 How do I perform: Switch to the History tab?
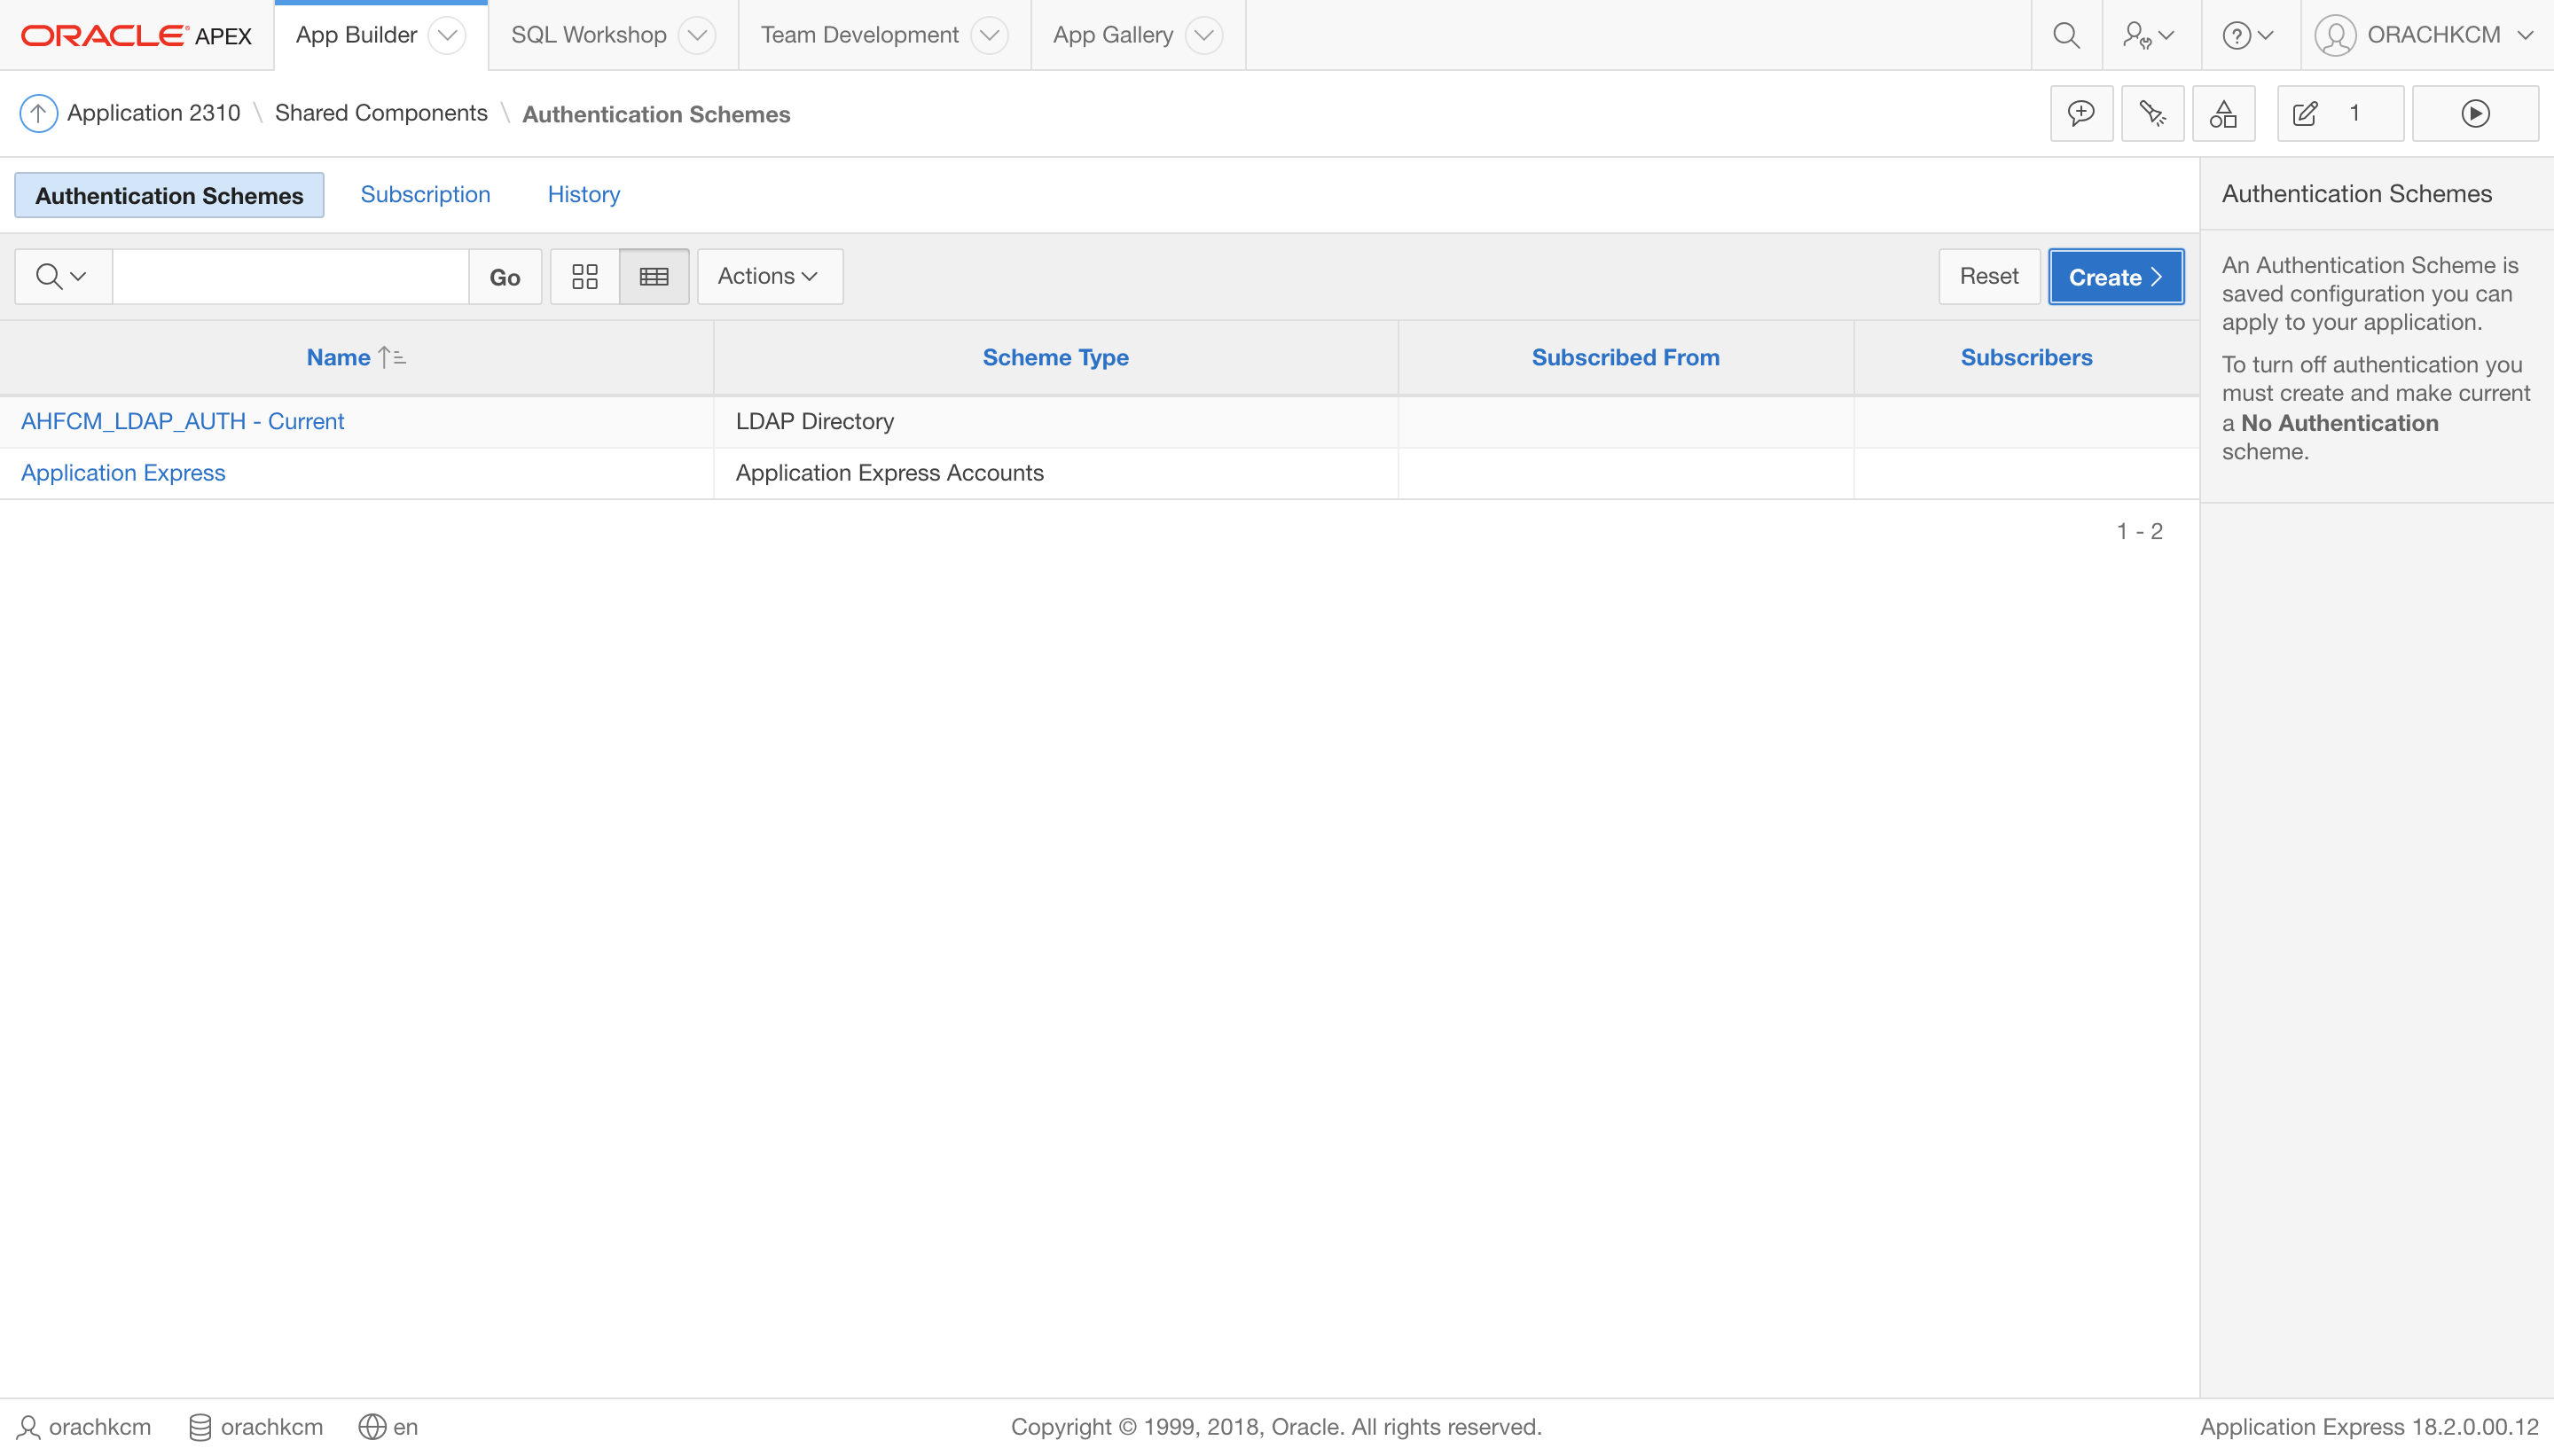[583, 194]
